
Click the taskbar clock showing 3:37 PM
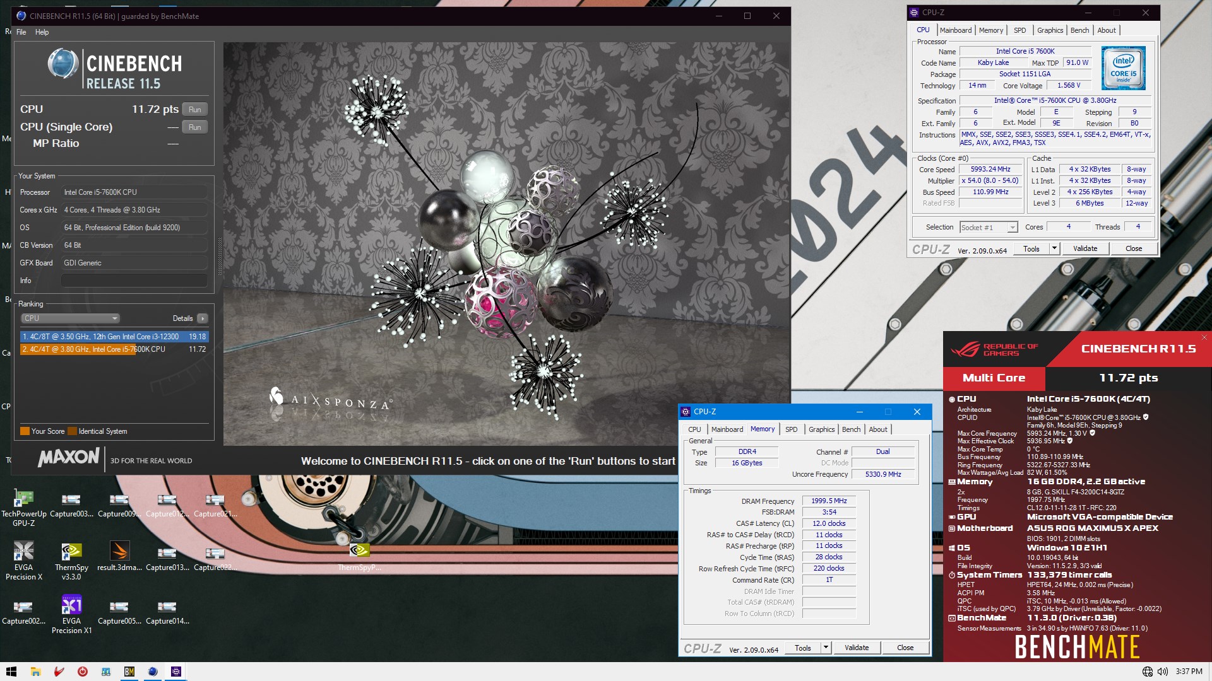tap(1189, 672)
